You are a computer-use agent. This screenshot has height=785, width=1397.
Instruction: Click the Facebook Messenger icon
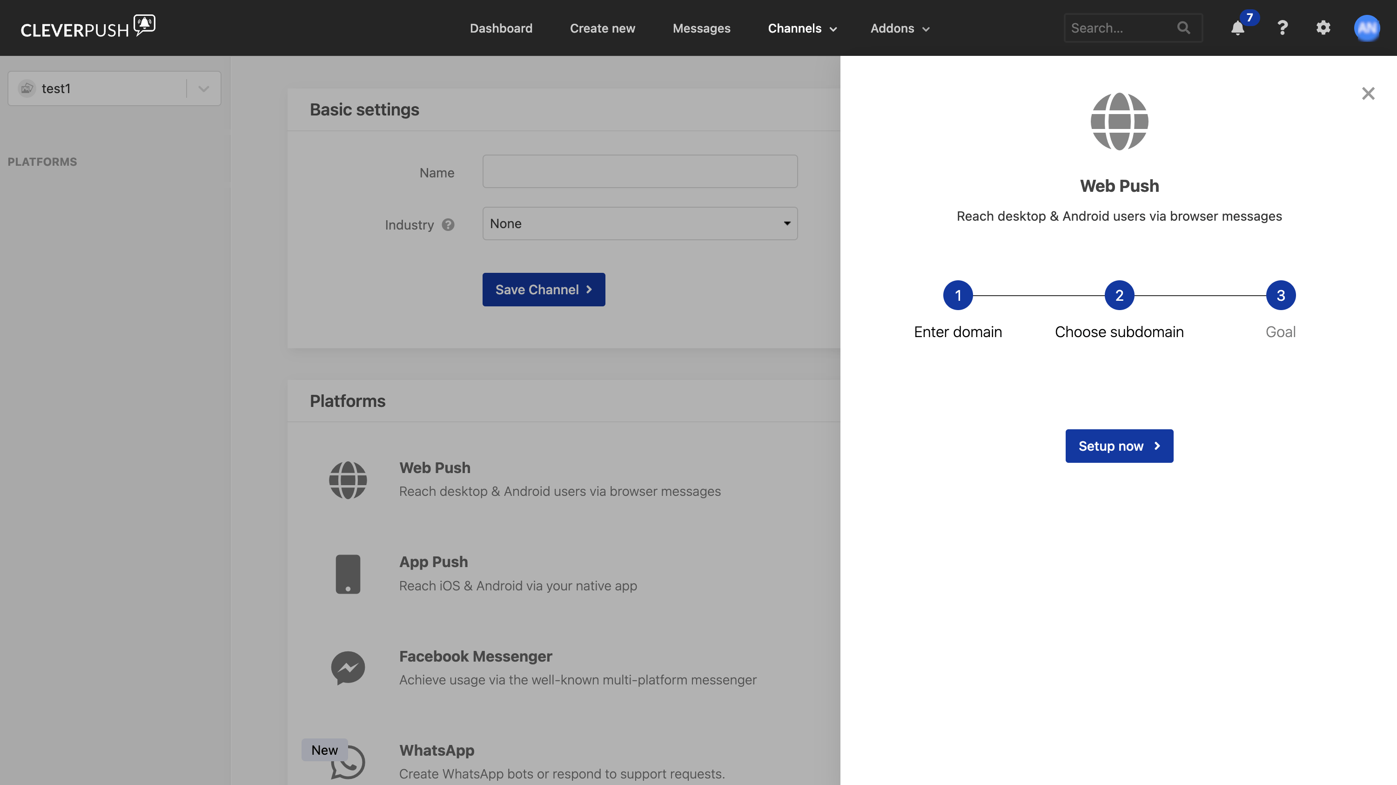click(348, 668)
